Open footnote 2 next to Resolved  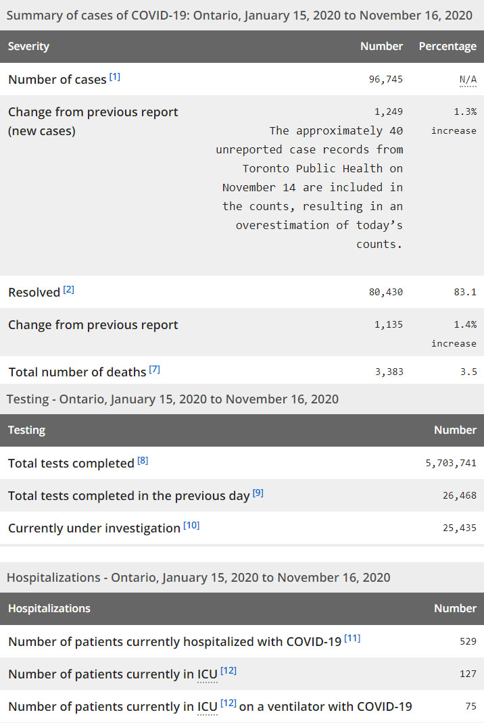pos(69,290)
